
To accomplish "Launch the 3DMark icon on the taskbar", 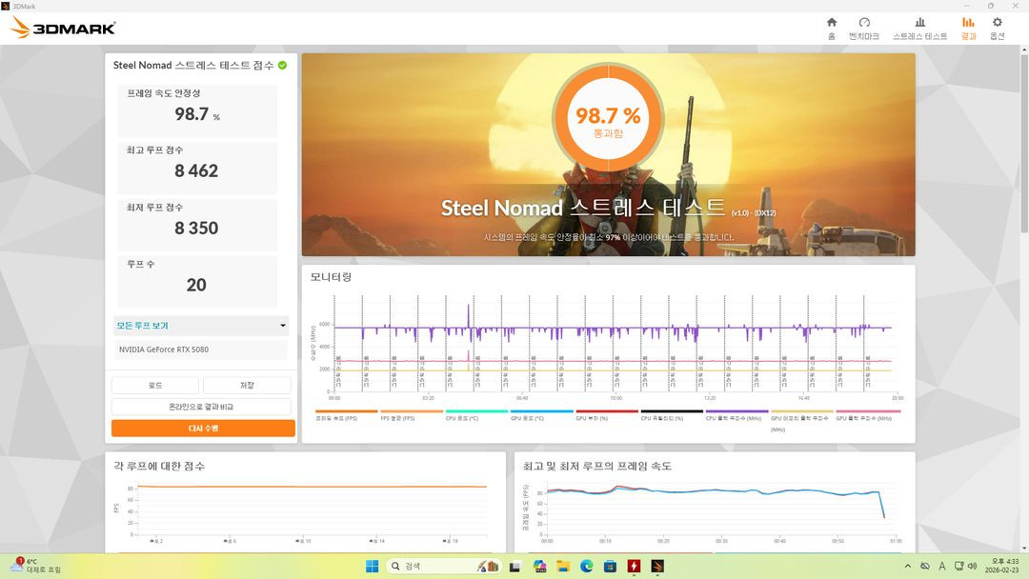I will [x=657, y=565].
